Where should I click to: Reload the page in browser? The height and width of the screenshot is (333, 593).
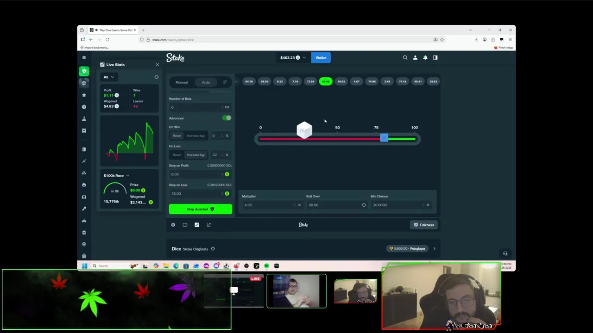(107, 40)
